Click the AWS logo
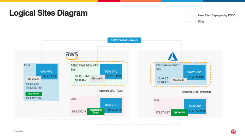The height and width of the screenshot is (138, 245). pos(72,55)
